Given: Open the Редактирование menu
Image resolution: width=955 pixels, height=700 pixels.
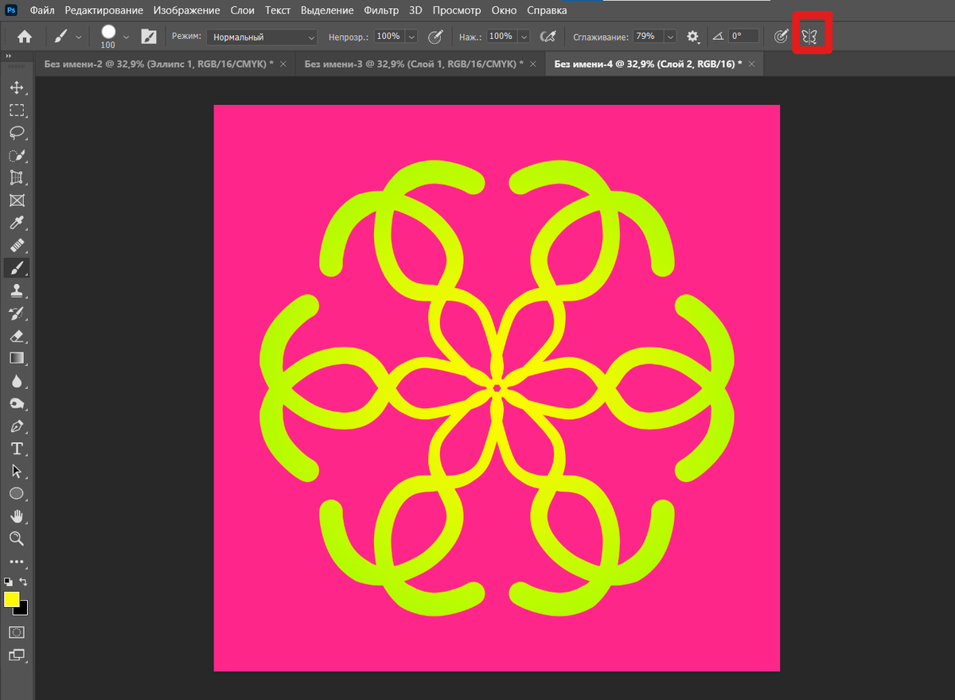Looking at the screenshot, I should click(104, 10).
